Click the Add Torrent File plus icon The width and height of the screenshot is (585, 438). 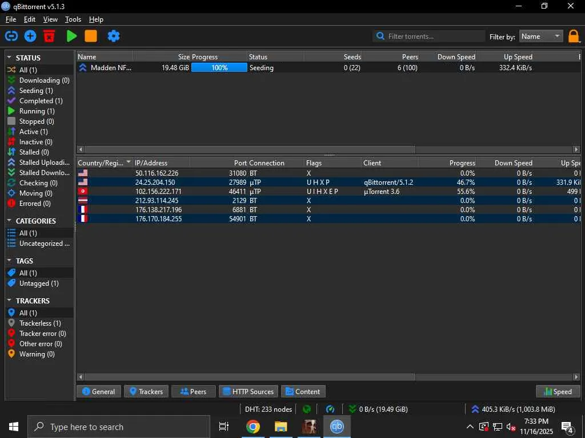click(x=30, y=36)
